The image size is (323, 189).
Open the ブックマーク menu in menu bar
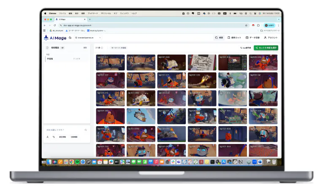click(93, 13)
